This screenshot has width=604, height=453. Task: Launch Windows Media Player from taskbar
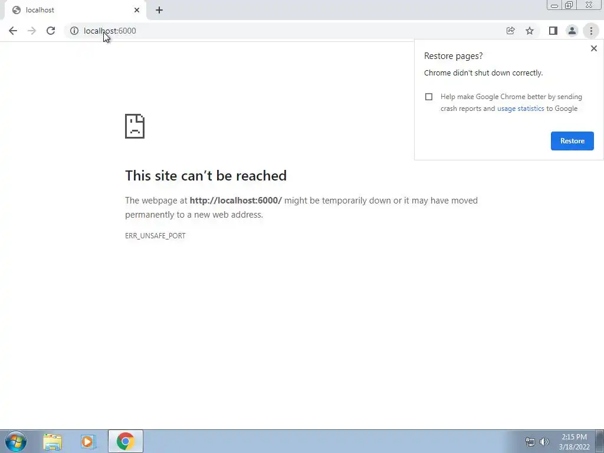click(x=88, y=442)
